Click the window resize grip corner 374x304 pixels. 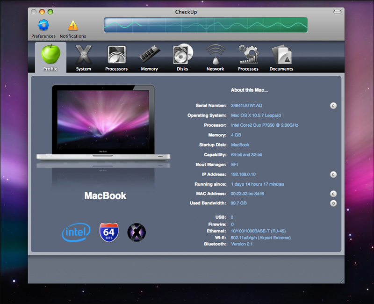coord(342,281)
